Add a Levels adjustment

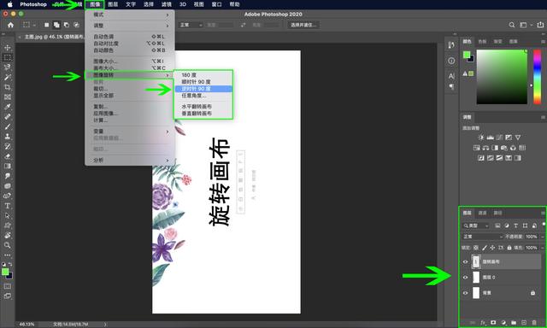(x=490, y=138)
